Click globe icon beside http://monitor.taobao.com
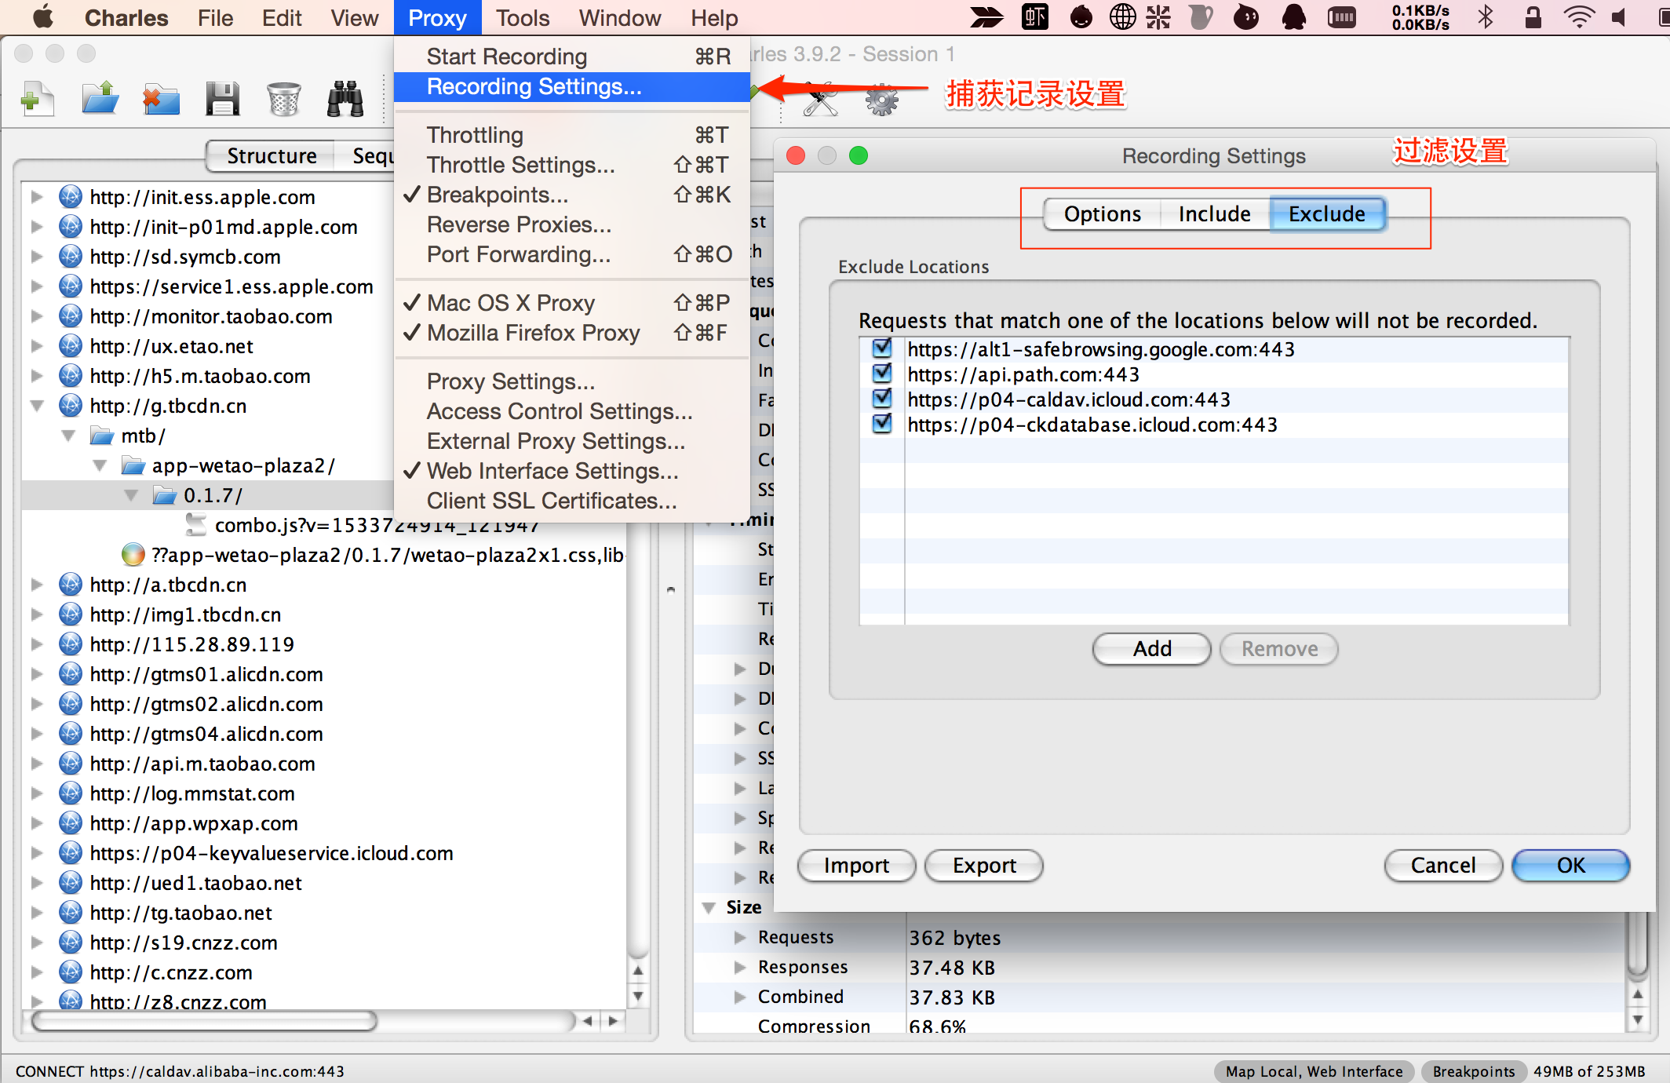This screenshot has height=1083, width=1670. 71,316
